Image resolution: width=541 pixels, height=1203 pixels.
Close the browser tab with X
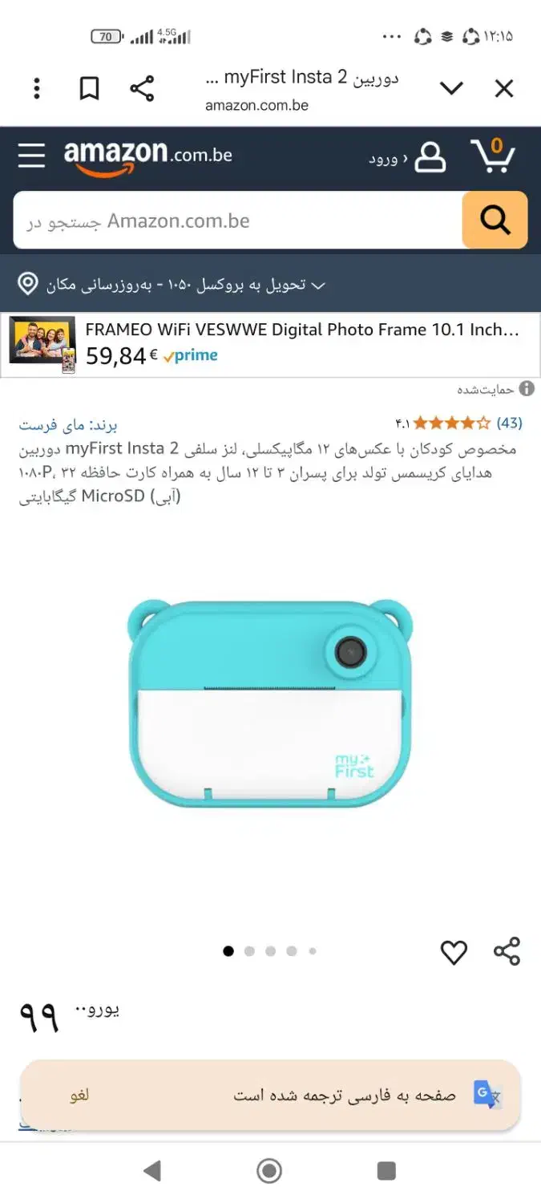pyautogui.click(x=504, y=88)
